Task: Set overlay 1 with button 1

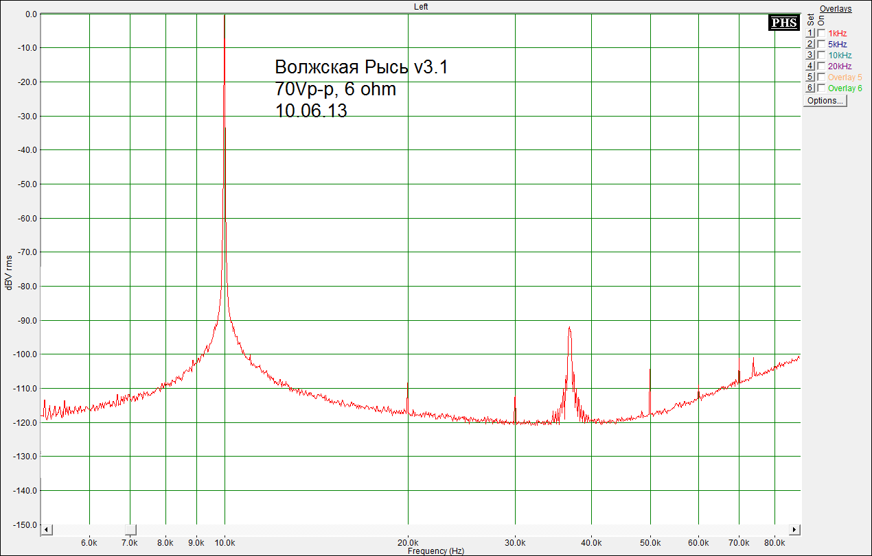Action: pos(810,33)
